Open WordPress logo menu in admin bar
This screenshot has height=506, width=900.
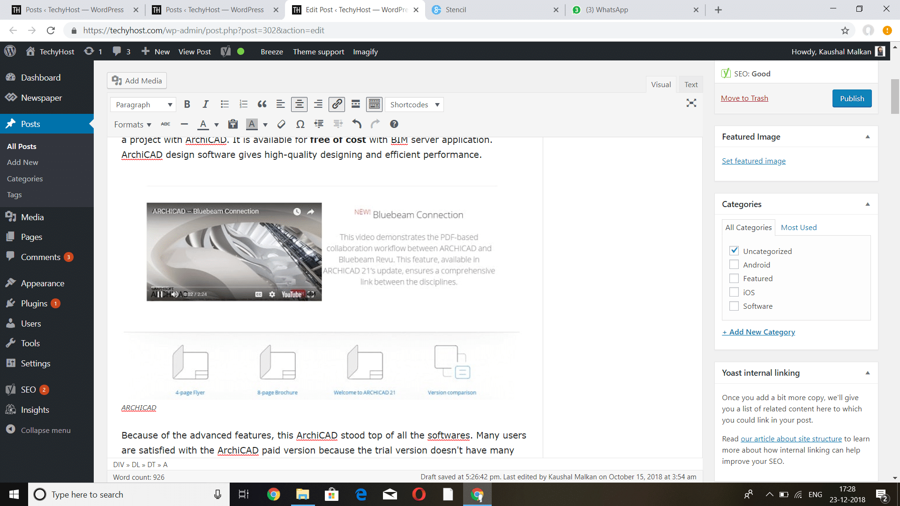[x=10, y=51]
